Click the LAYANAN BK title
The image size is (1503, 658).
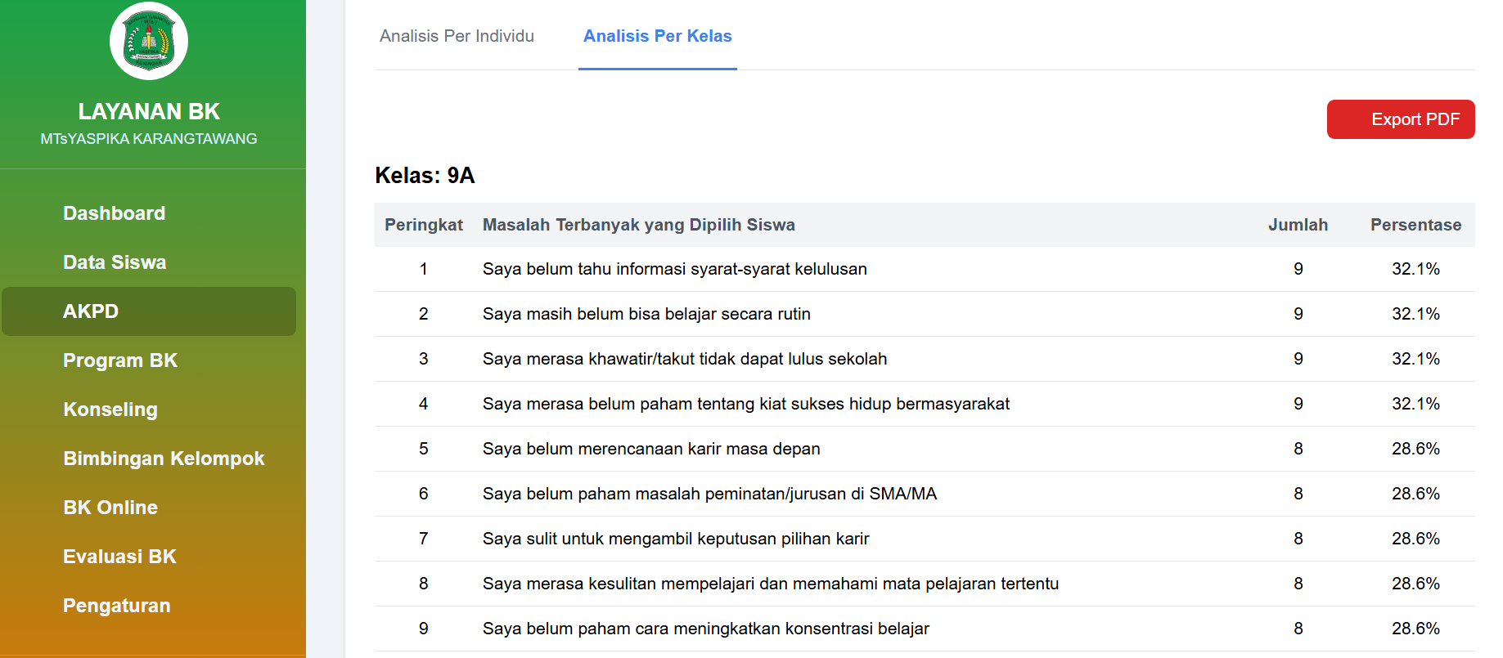(x=149, y=111)
